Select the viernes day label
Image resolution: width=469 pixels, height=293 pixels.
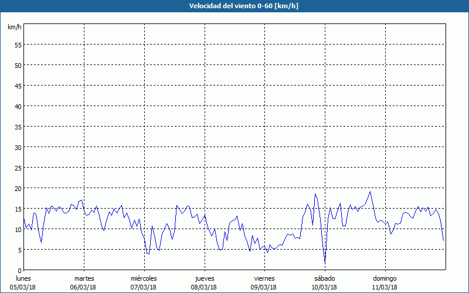pyautogui.click(x=264, y=278)
